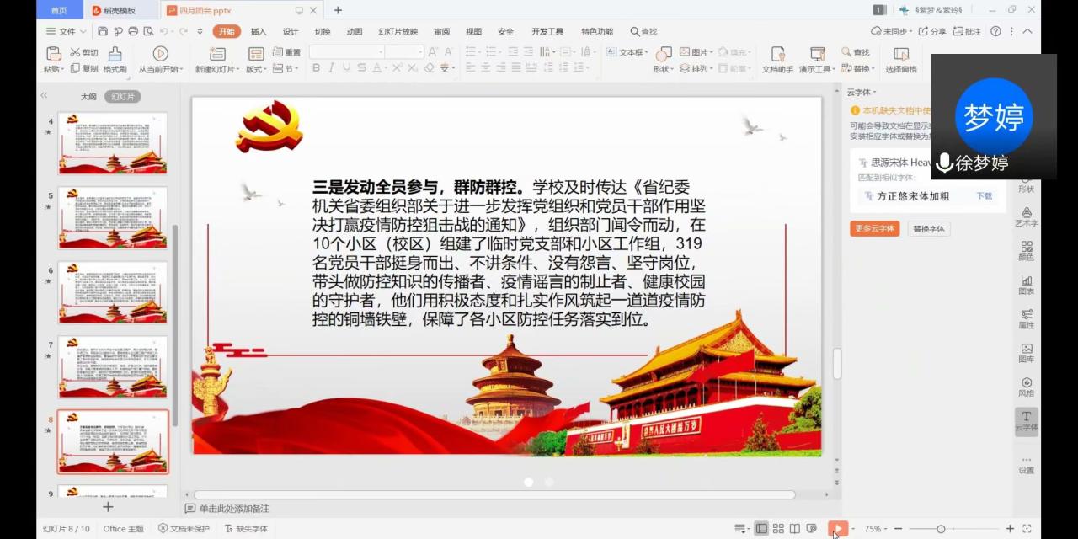Open the 图库 gallery sidebar panel
Image resolution: width=1078 pixels, height=539 pixels.
coord(1026,353)
